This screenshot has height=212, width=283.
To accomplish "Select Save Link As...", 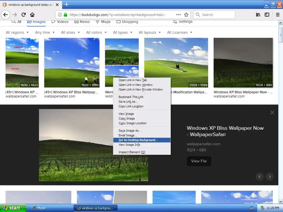I will (x=142, y=102).
